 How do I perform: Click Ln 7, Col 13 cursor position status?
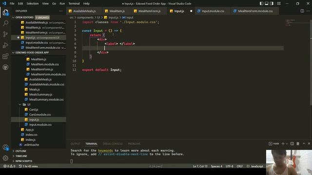(x=200, y=166)
